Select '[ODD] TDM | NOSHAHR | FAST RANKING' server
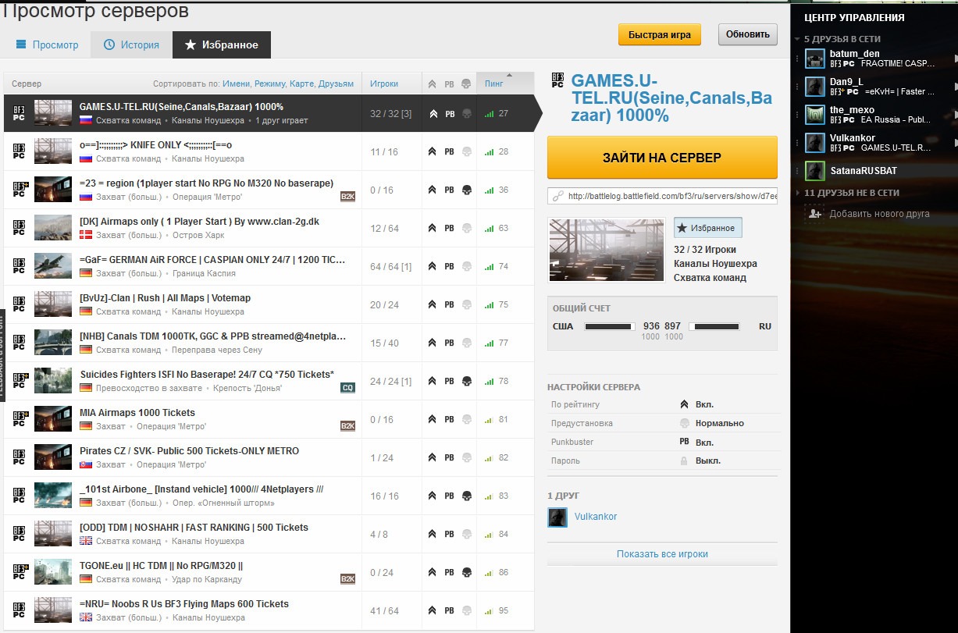This screenshot has height=633, width=958. point(194,528)
